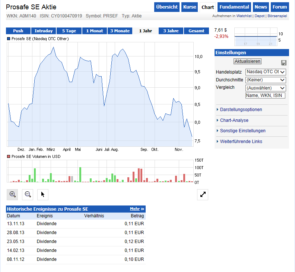Expand Sonstige Einstellungen section
295x272 pixels.
242,131
